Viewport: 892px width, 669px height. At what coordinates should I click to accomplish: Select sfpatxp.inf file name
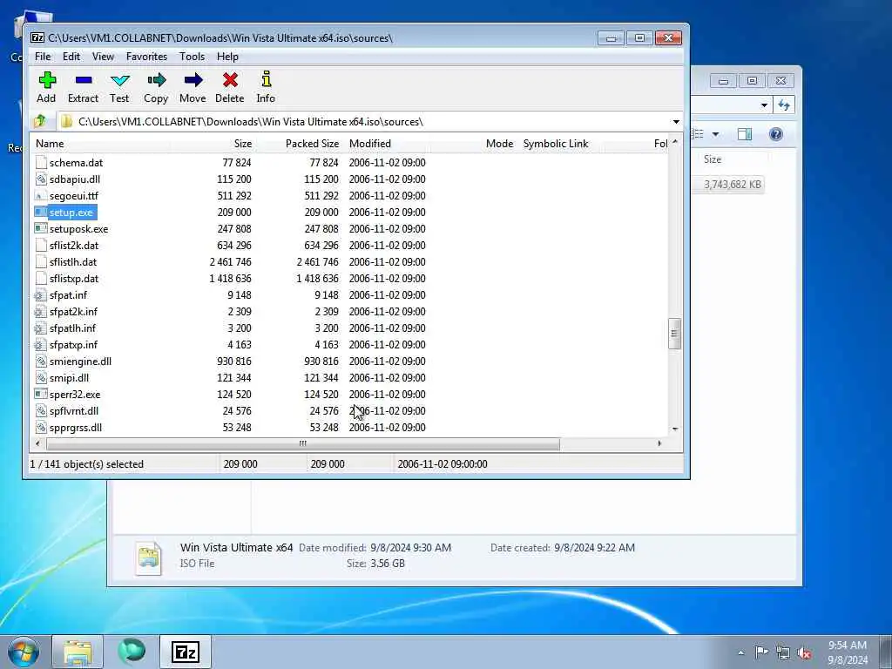[x=73, y=344]
